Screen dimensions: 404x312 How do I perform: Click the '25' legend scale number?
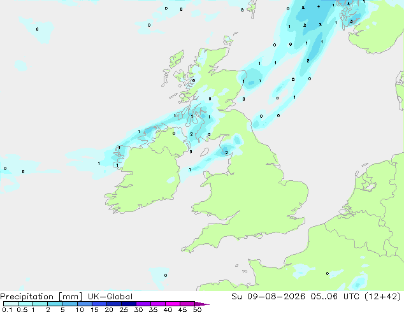[124, 309]
